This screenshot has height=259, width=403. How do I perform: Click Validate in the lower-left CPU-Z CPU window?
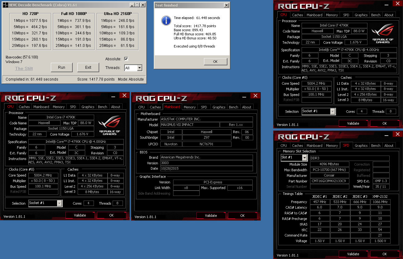80,215
